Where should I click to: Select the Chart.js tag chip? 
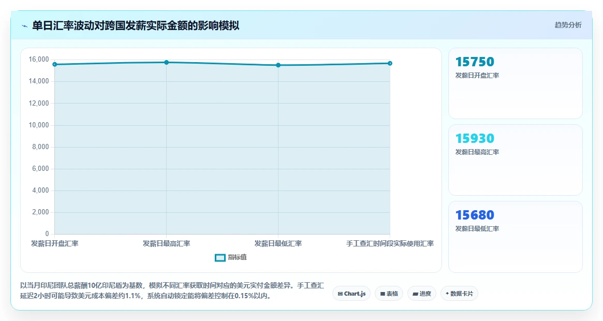[351, 293]
